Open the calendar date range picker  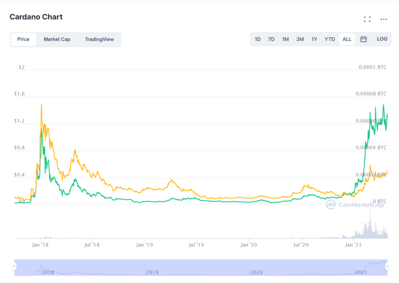point(364,39)
